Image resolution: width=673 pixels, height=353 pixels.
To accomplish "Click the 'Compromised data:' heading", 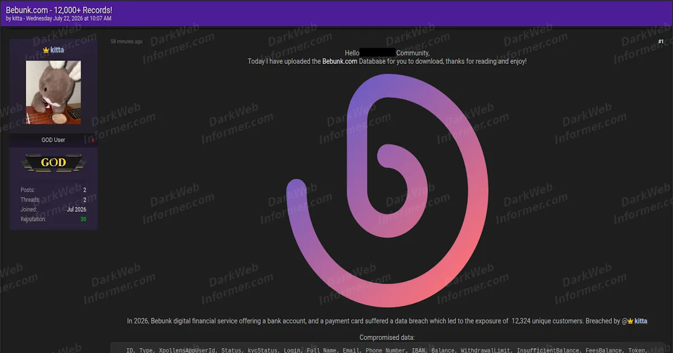I will tap(387, 337).
